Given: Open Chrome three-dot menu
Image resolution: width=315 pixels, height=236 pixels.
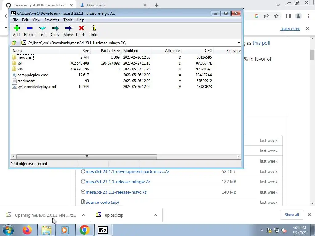Looking at the screenshot, I should pos(308,16).
